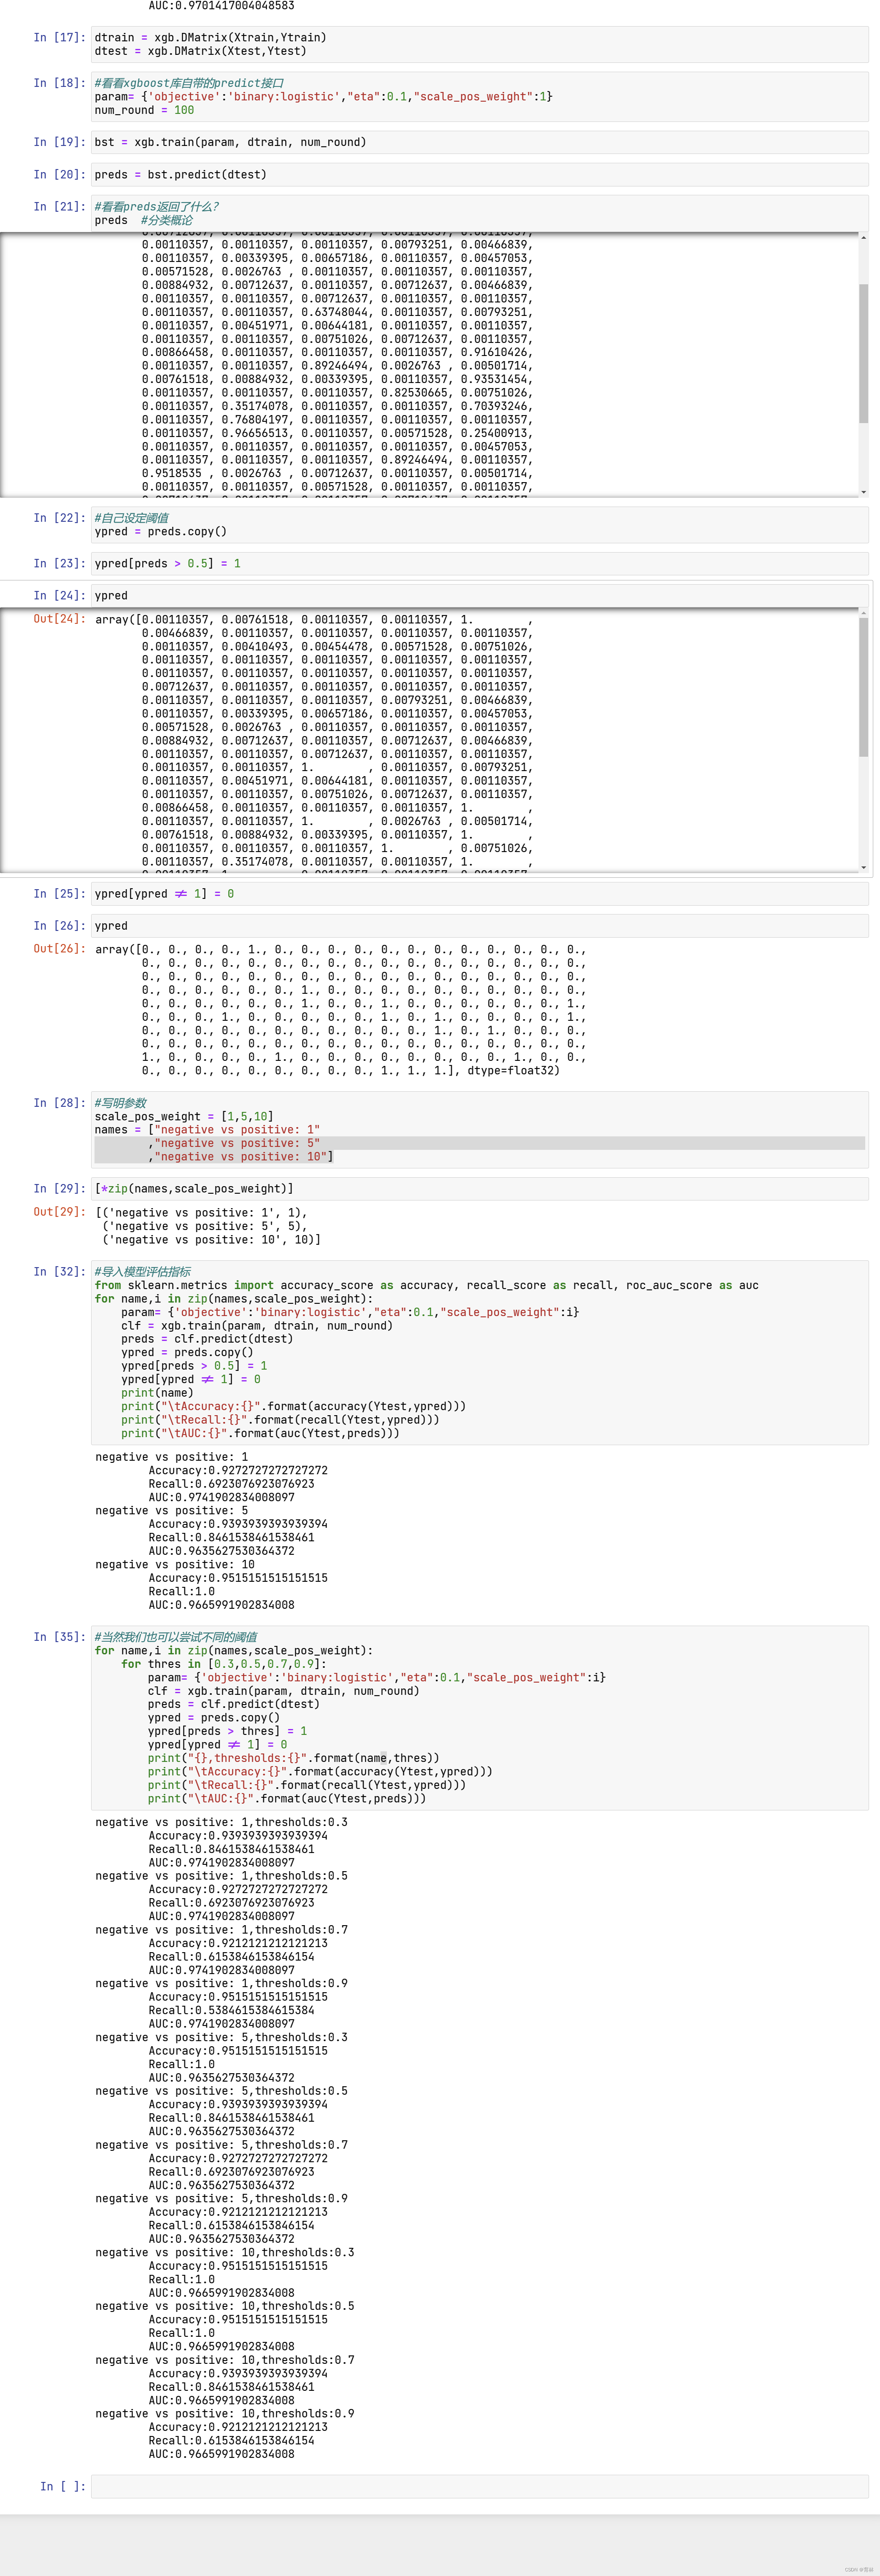880x2576 pixels.
Task: Click the "negative vs positive: 10,thresholds:0.3" output line
Action: pos(224,2252)
